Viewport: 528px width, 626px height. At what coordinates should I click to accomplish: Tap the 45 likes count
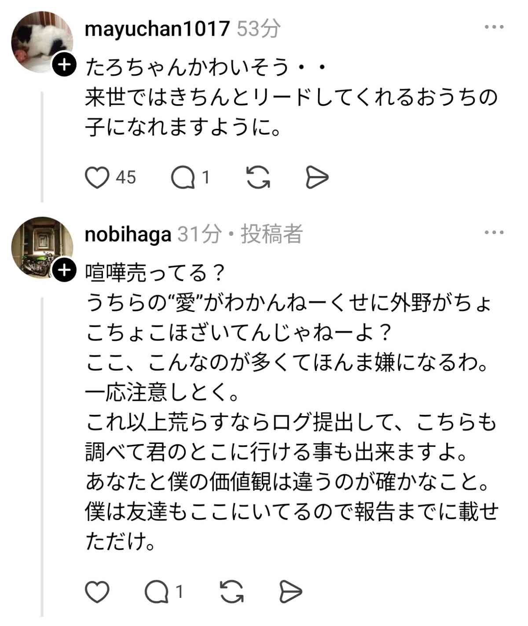126,178
